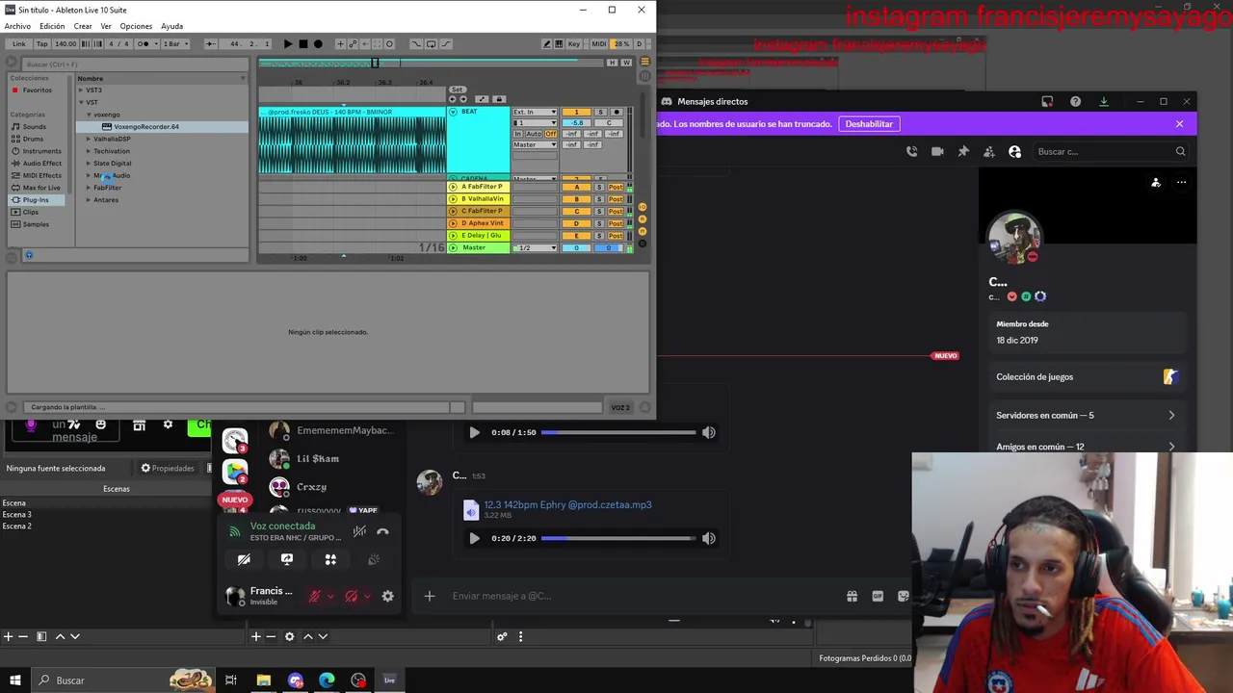Screen dimensions: 1233x693
Task: Click the Discord Buscar search box
Action: pyautogui.click(x=1110, y=151)
